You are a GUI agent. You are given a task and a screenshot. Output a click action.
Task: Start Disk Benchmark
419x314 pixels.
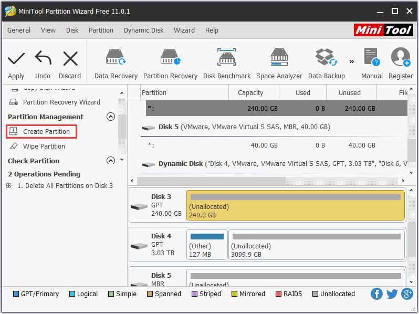tap(227, 64)
